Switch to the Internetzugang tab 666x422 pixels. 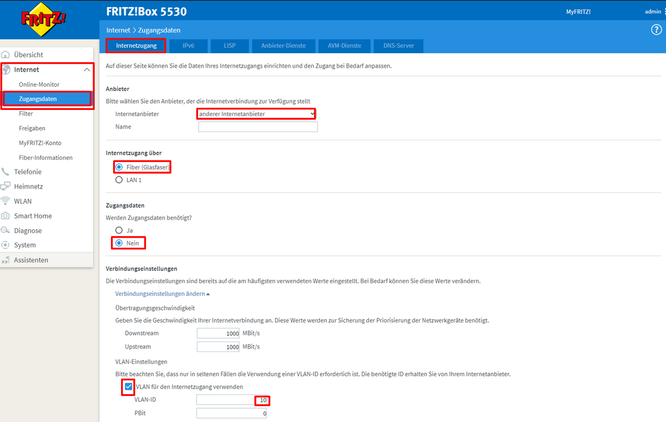click(x=136, y=46)
